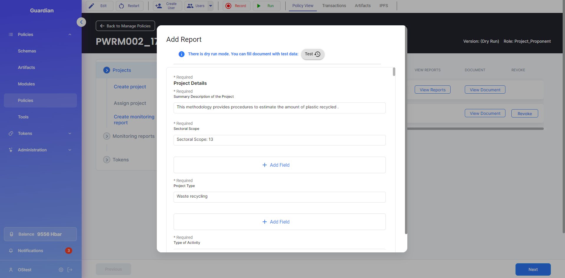Fill the form using Test button
This screenshot has height=278, width=565.
[312, 54]
